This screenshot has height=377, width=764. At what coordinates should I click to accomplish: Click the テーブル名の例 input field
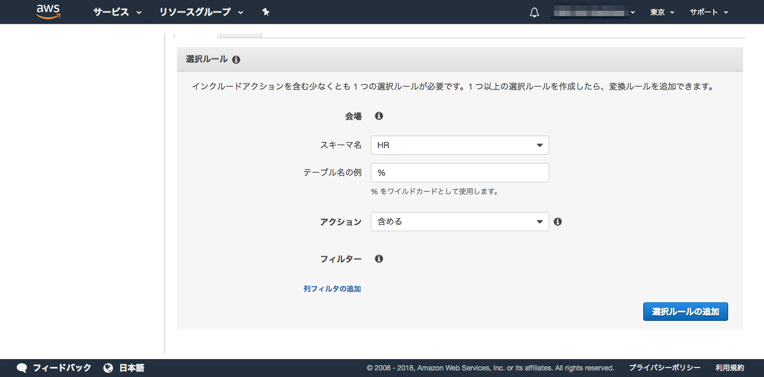[460, 173]
